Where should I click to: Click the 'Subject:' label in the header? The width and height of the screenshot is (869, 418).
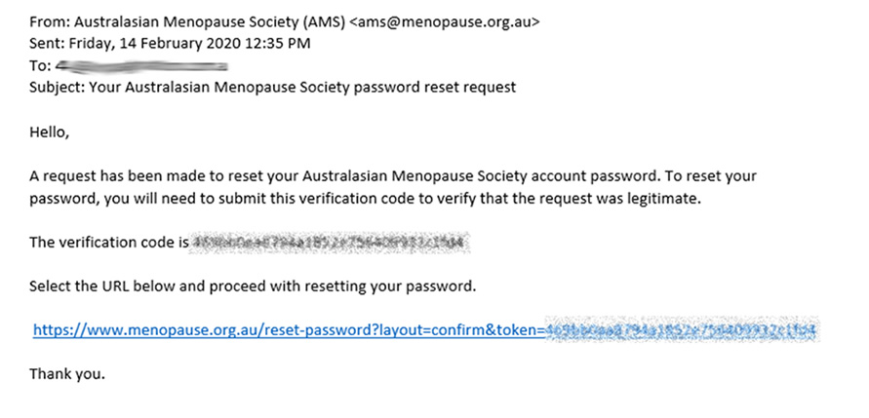(58, 88)
